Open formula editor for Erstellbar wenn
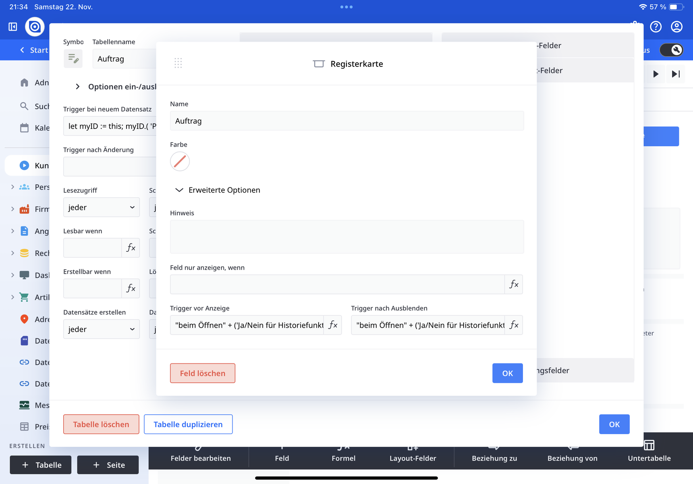The image size is (693, 484). (131, 289)
